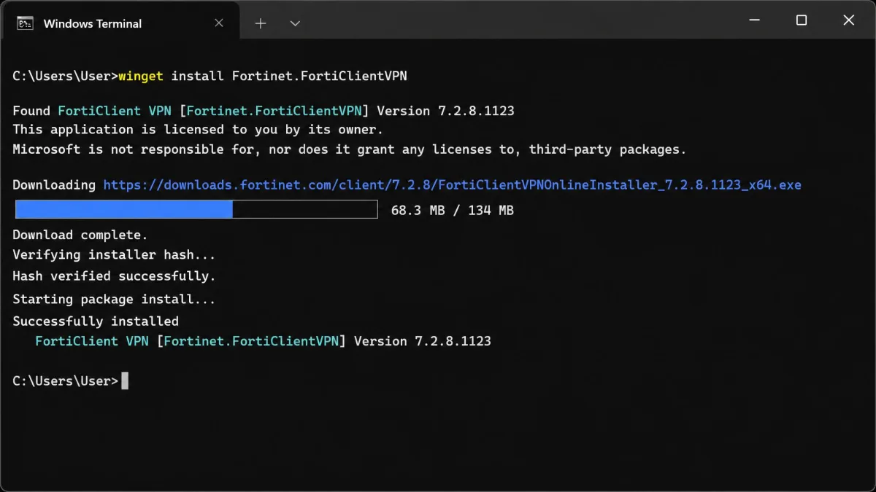Expand the new tab profile dropdown
876x492 pixels.
(295, 23)
